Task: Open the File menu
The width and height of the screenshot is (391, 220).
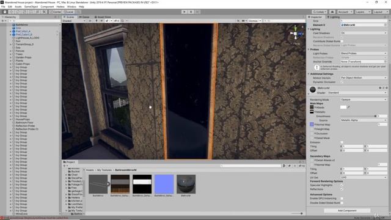Action: pyautogui.click(x=3, y=7)
